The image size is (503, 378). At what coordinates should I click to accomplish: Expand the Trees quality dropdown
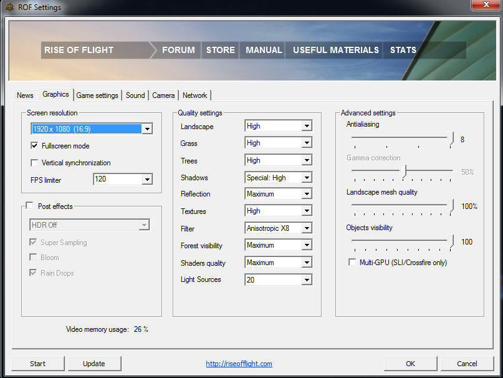278,160
